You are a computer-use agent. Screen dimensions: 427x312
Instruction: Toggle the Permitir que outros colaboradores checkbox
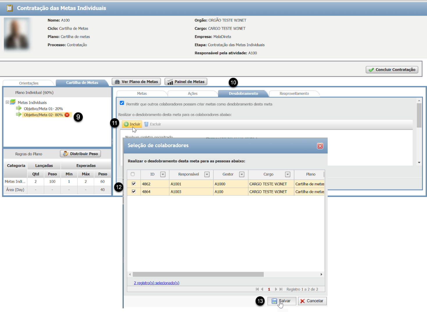(122, 103)
